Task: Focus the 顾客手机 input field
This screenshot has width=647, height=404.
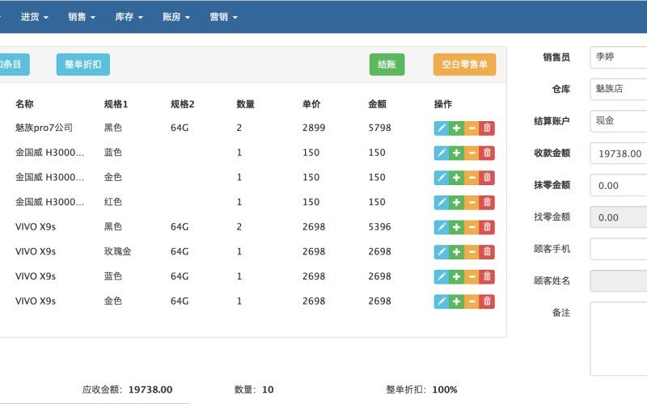Action: coord(619,249)
